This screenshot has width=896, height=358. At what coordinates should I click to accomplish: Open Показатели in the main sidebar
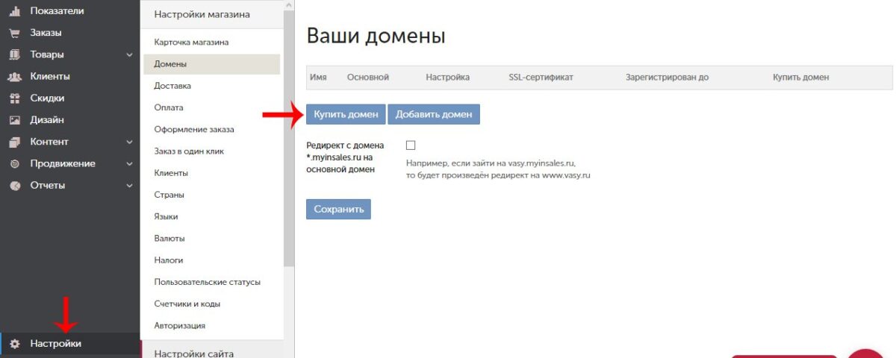(x=57, y=11)
